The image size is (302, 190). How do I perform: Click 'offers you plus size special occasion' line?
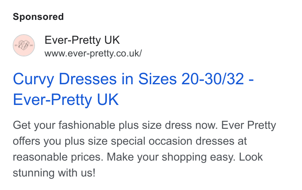click(x=104, y=141)
